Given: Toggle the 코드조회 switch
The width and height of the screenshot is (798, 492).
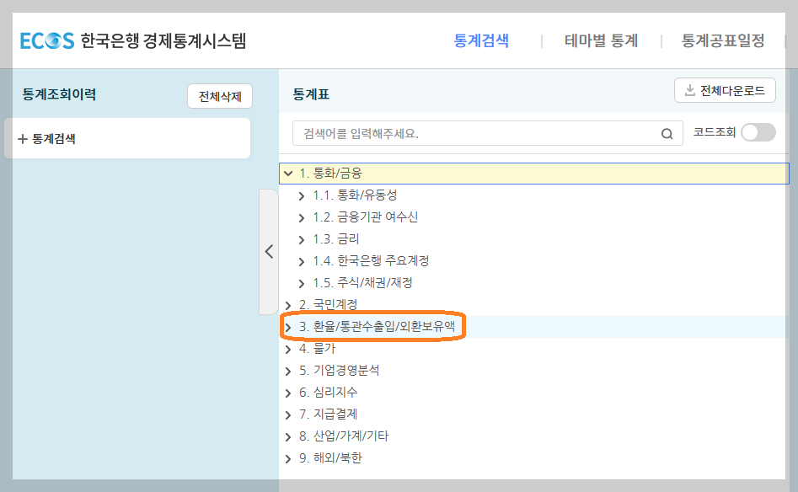Looking at the screenshot, I should point(758,133).
